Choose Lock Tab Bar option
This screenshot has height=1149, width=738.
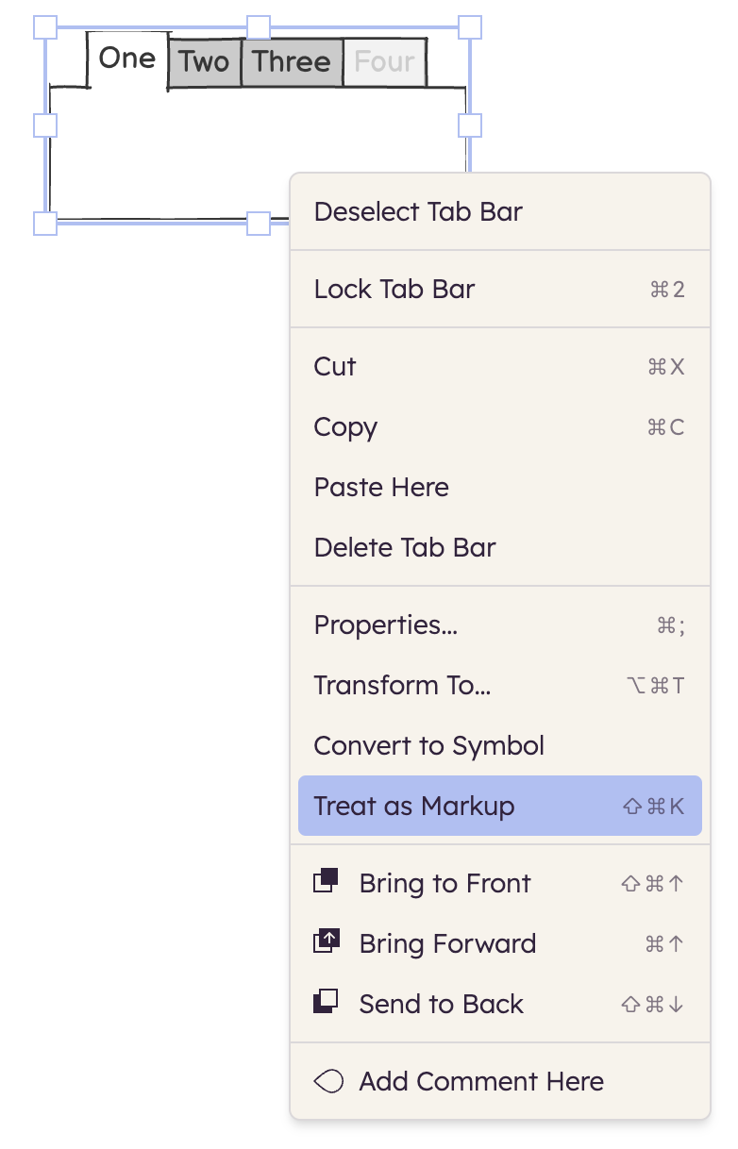(500, 289)
